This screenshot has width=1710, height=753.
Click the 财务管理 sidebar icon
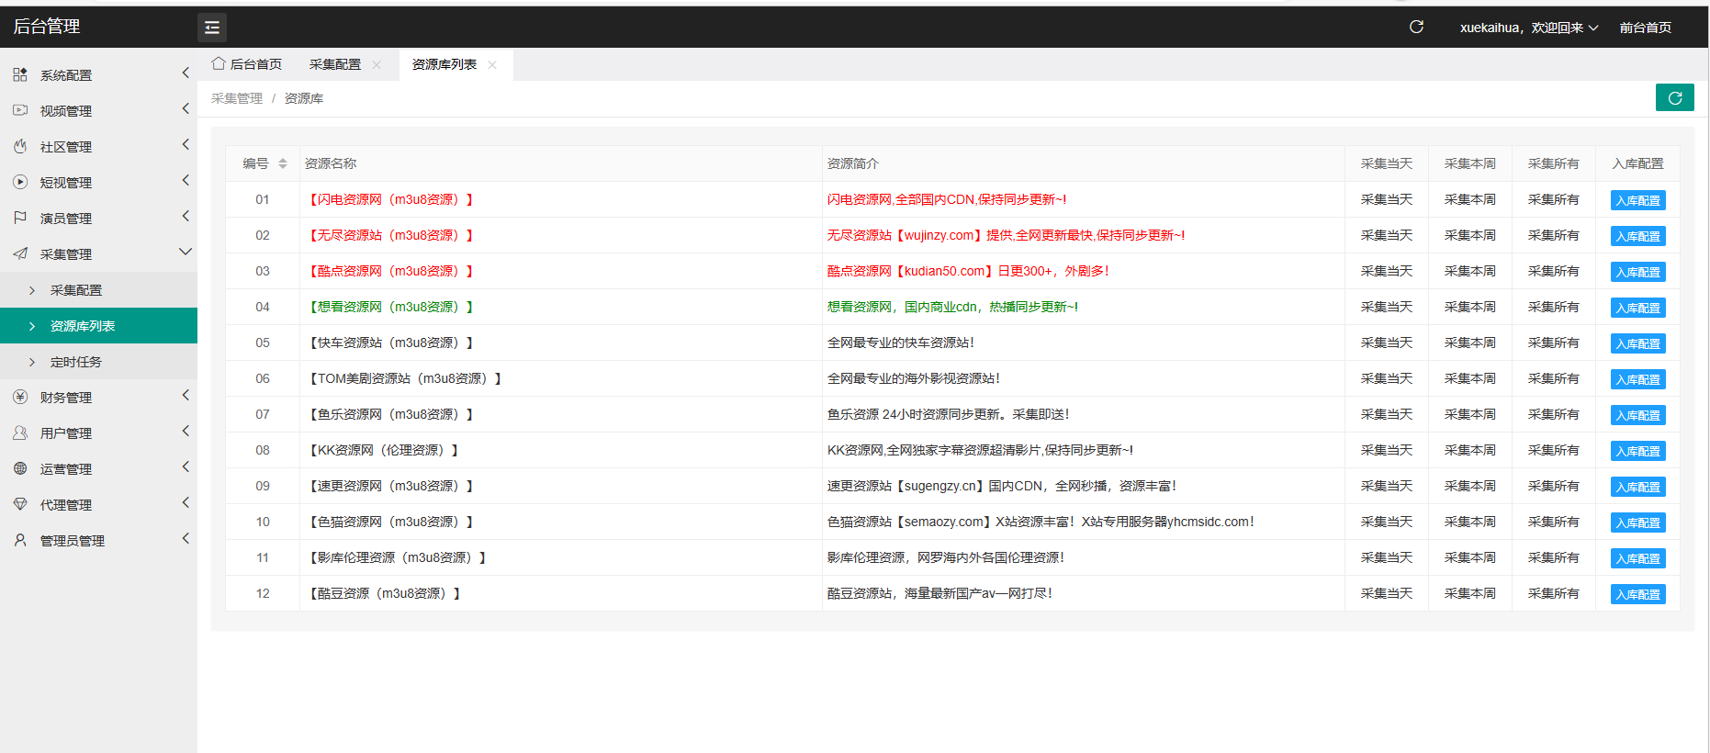tap(20, 397)
